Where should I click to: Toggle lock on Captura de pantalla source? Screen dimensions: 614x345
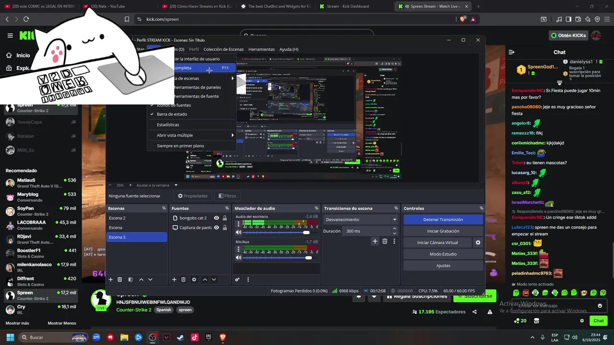pyautogui.click(x=224, y=228)
